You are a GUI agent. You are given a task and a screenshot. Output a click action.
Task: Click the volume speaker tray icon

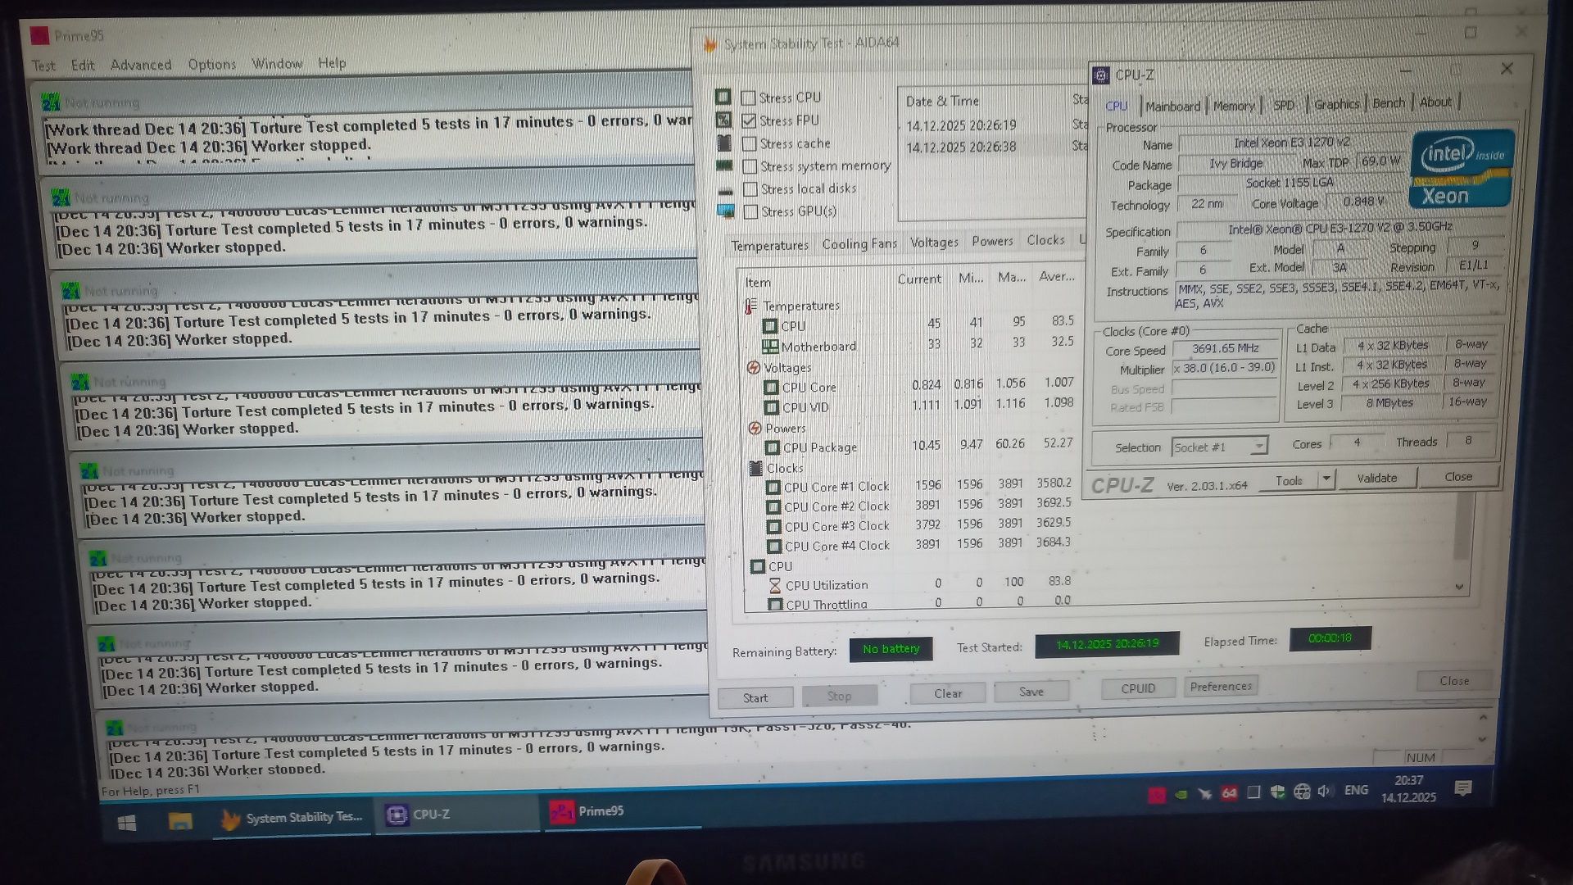coord(1324,791)
